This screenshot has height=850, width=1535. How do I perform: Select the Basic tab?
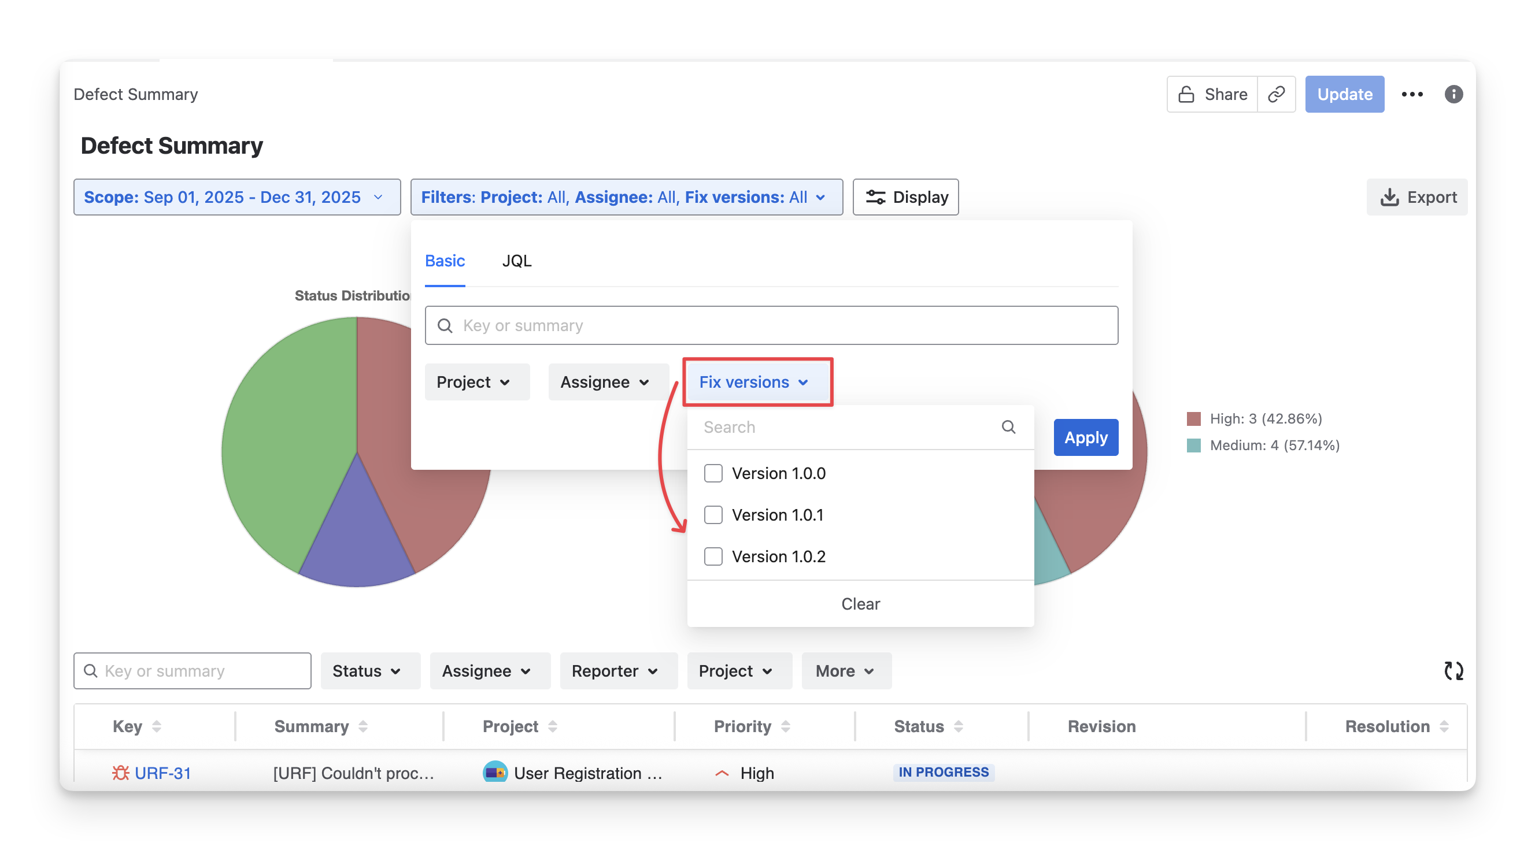[445, 261]
